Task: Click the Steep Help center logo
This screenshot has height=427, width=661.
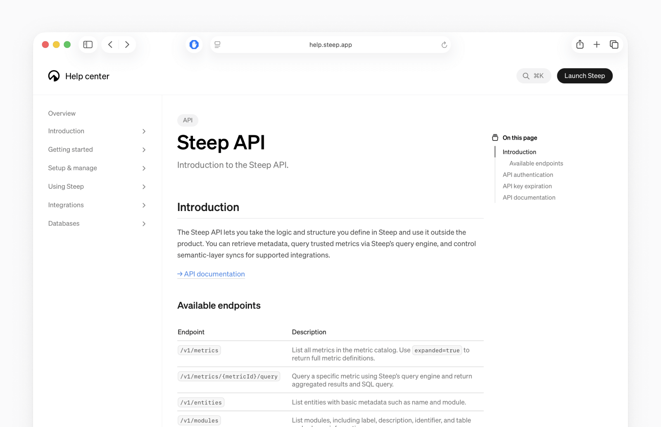Action: pyautogui.click(x=54, y=76)
